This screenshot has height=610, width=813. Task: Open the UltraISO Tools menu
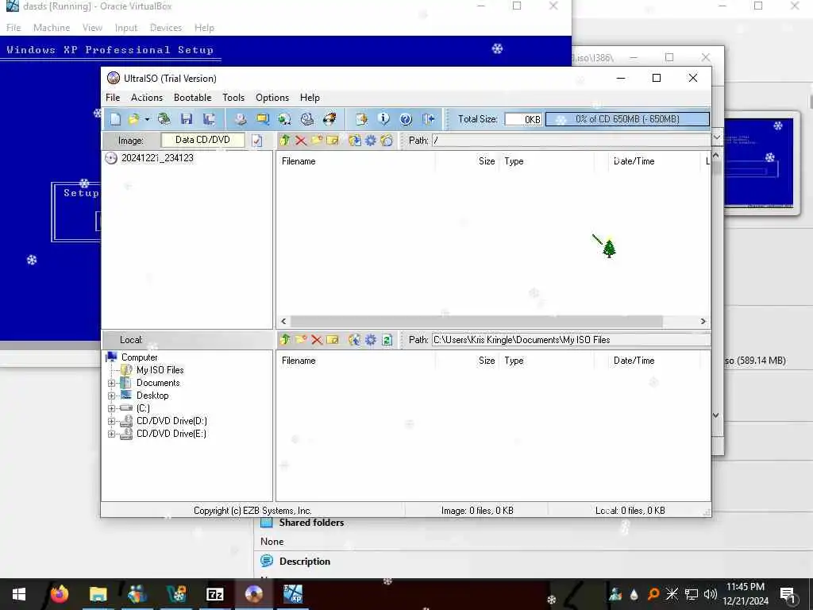[x=233, y=98]
